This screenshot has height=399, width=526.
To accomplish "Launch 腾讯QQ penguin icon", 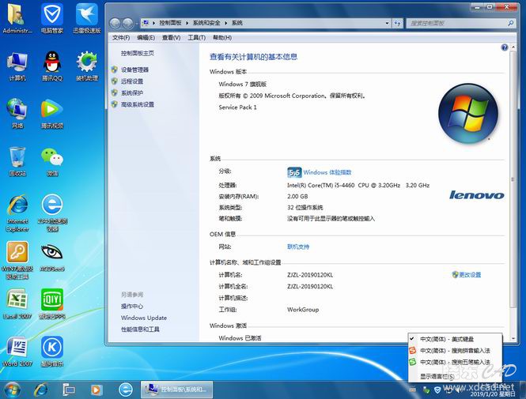I will point(52,66).
